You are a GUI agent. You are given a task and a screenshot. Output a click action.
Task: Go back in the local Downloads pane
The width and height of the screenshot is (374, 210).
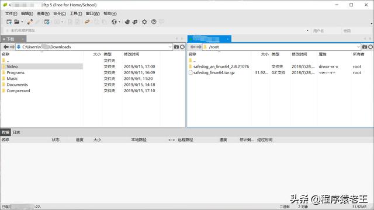(6, 47)
